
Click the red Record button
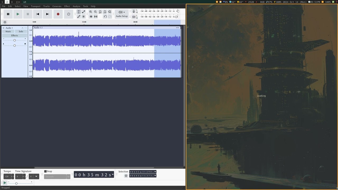(x=58, y=14)
